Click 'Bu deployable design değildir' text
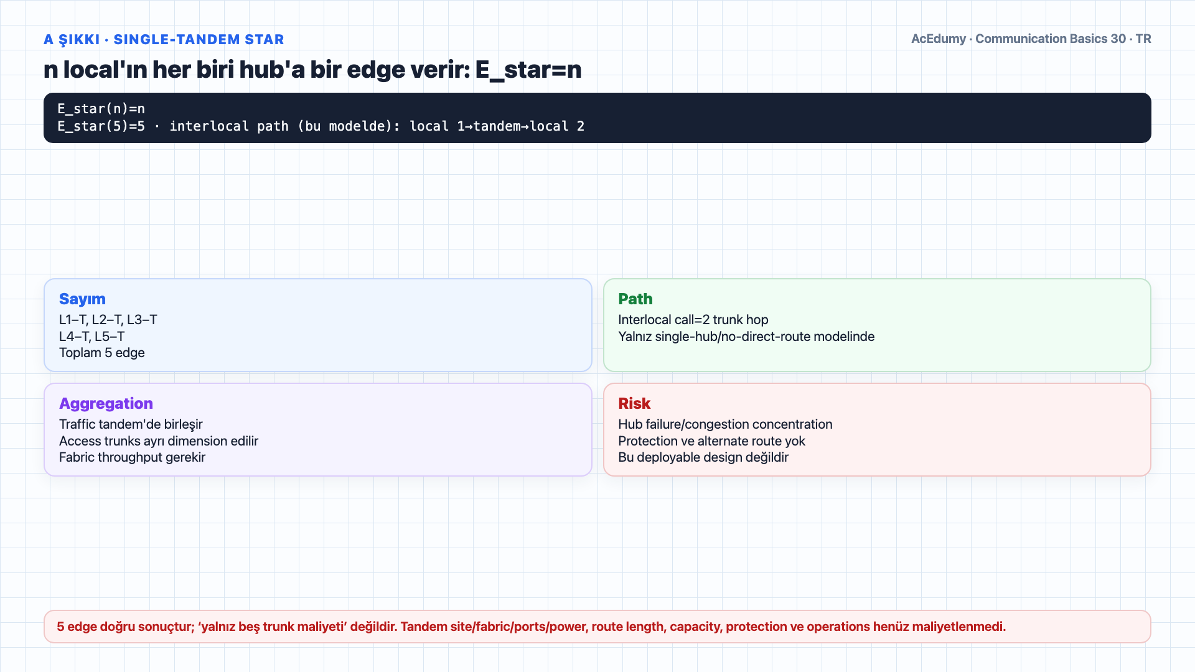 [x=703, y=457]
